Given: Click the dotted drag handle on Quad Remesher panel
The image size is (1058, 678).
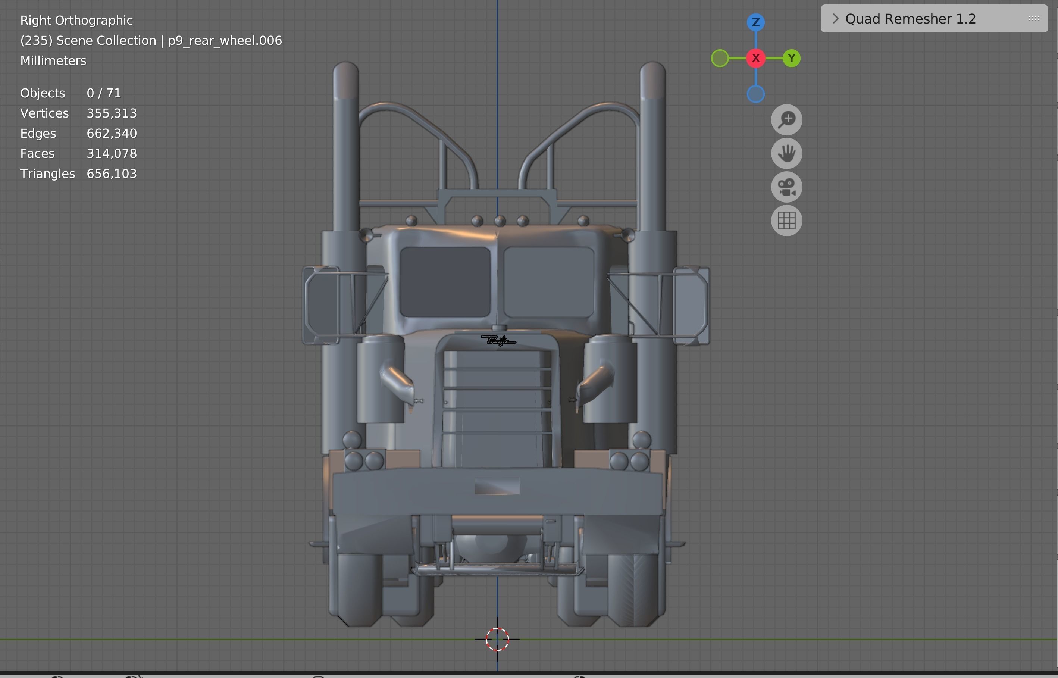Looking at the screenshot, I should (x=1033, y=18).
